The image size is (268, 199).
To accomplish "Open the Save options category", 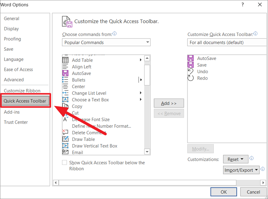I will click(x=9, y=49).
